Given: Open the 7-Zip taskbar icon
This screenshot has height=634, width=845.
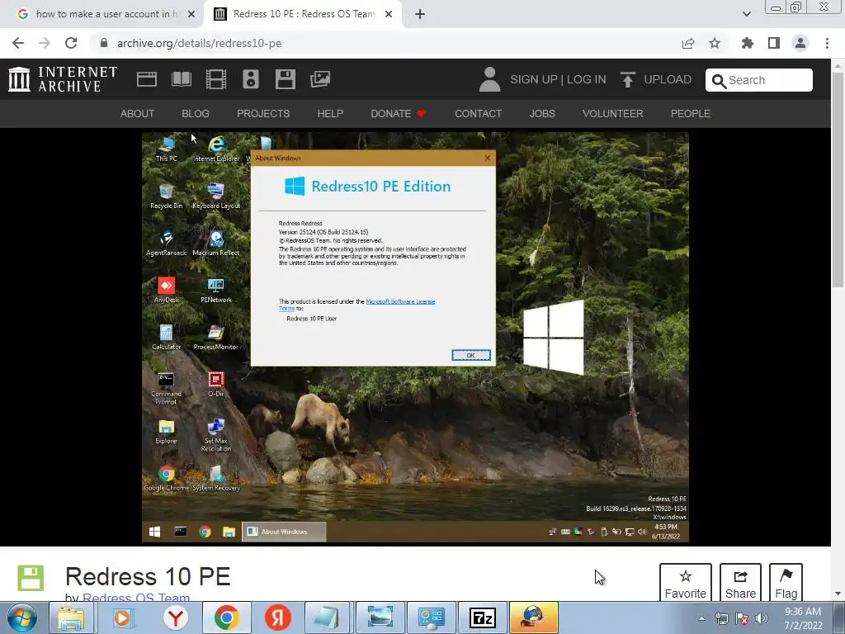Looking at the screenshot, I should click(482, 617).
